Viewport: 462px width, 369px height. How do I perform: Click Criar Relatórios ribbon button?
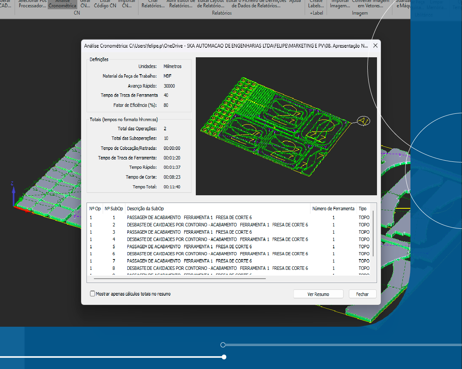coord(150,4)
